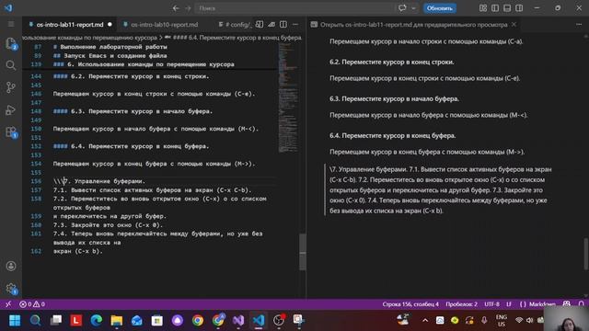Click the 'Пробелов: 2' indentation indicator
The width and height of the screenshot is (589, 331).
tap(461, 304)
